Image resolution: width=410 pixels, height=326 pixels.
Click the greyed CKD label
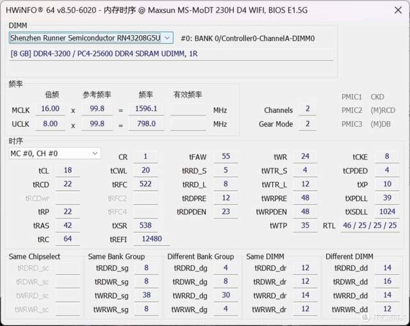(x=377, y=97)
